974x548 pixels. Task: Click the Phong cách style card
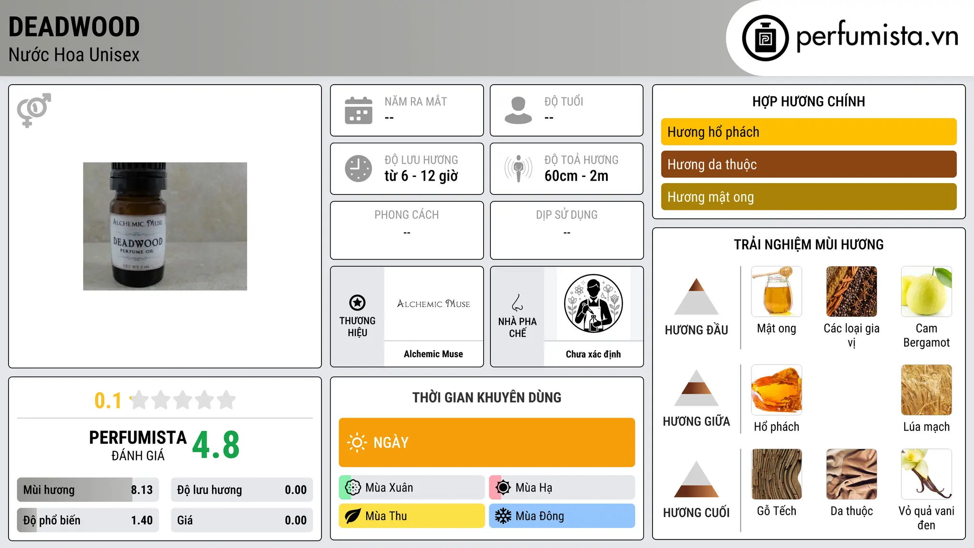click(x=407, y=230)
